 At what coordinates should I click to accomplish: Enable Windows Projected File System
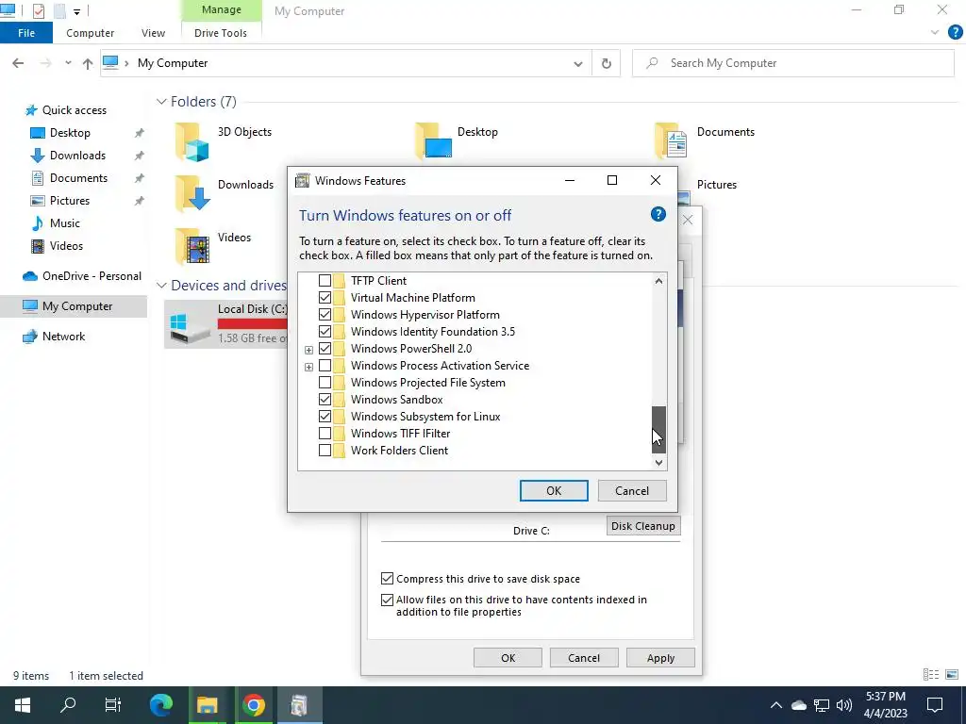325,383
